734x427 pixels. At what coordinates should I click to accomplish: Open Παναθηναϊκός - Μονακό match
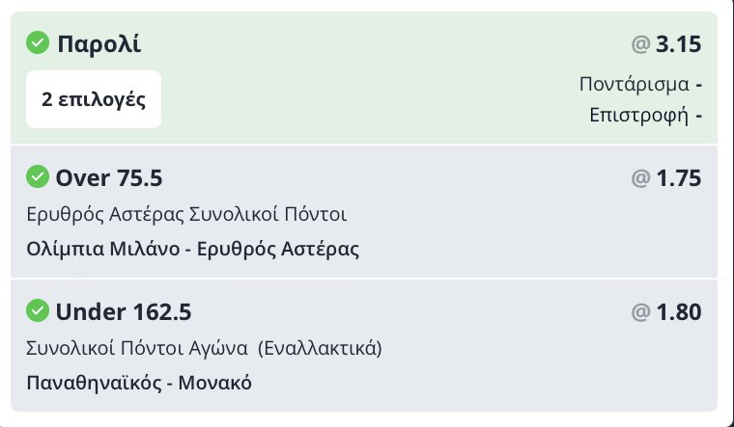(139, 383)
